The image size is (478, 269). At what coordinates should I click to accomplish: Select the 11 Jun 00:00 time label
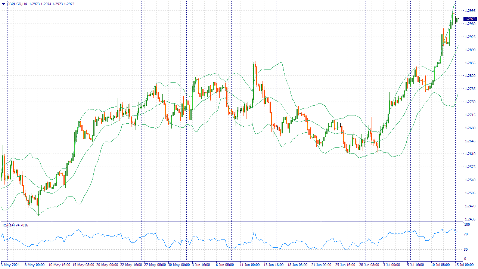pyautogui.click(x=250, y=265)
